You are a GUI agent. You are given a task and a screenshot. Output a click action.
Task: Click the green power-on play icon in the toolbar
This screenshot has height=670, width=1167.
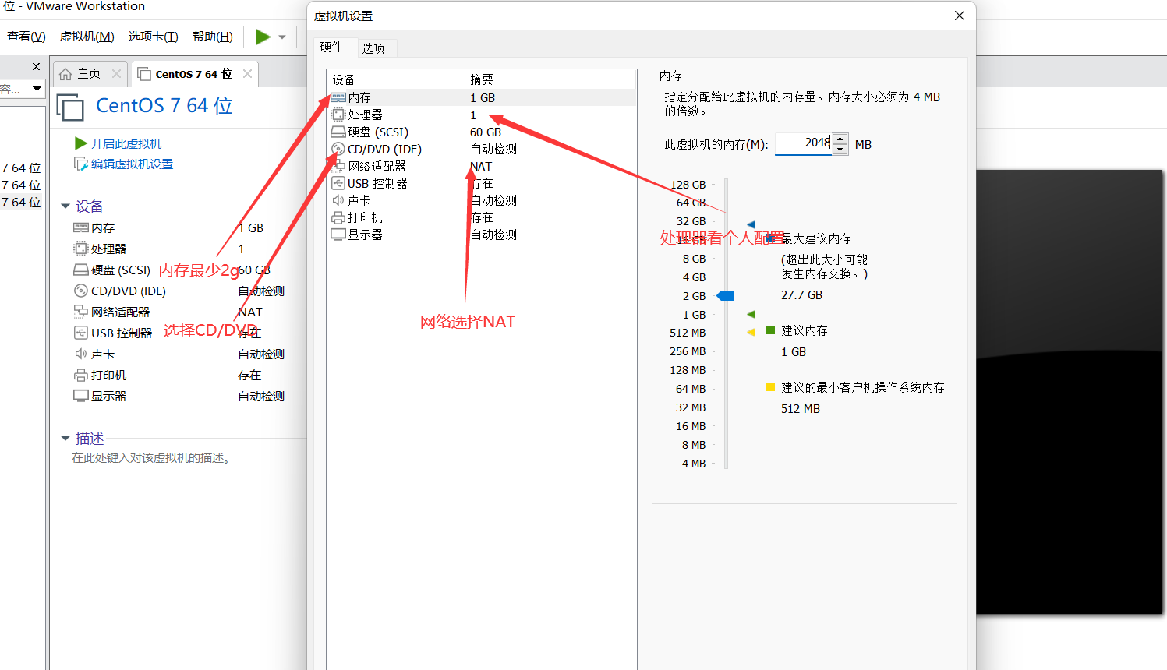263,37
